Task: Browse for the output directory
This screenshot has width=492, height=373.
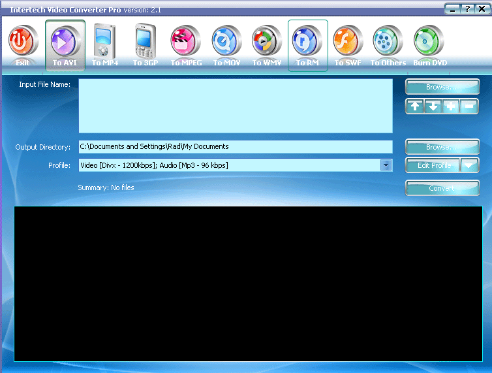Action: tap(442, 147)
